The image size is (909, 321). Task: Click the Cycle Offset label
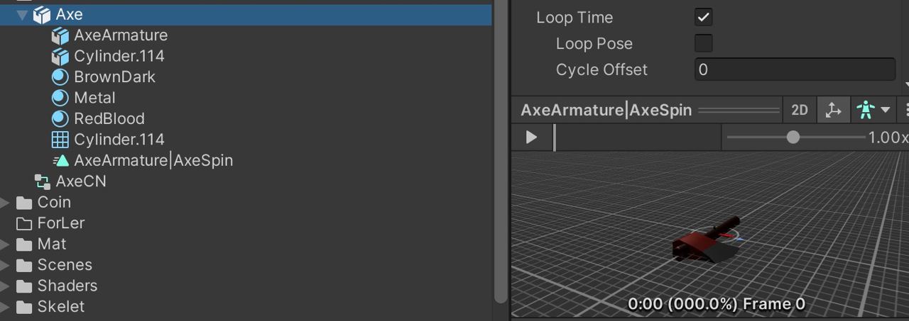(602, 69)
